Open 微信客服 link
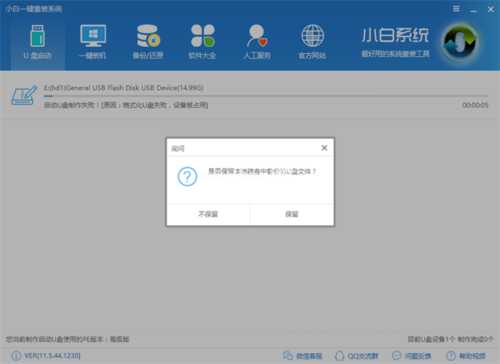This screenshot has height=364, width=500. 302,355
